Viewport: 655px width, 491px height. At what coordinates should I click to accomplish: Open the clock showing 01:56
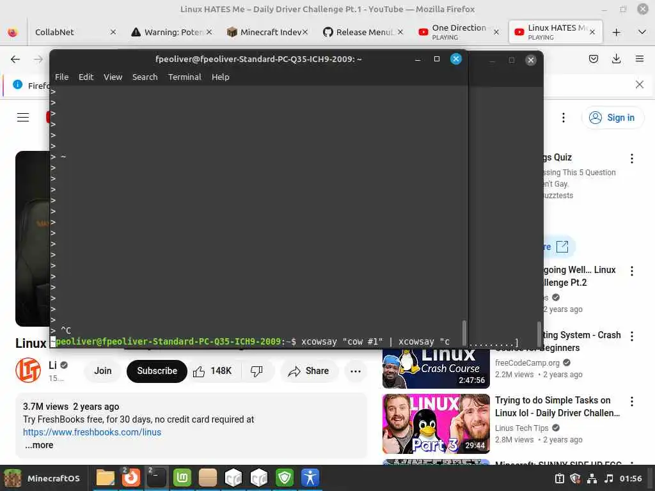coord(631,478)
